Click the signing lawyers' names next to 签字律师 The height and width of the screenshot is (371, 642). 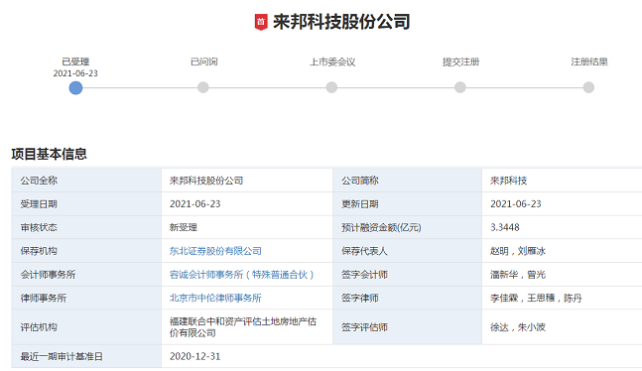536,298
